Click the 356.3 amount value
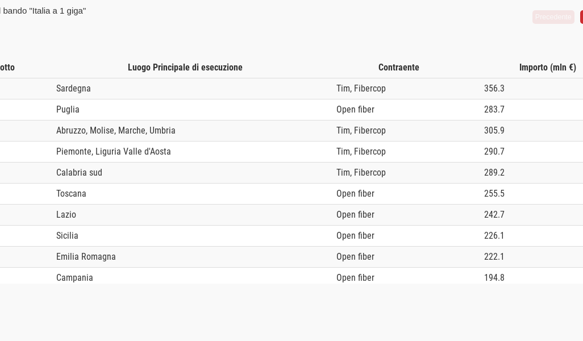This screenshot has height=341, width=583. [494, 89]
